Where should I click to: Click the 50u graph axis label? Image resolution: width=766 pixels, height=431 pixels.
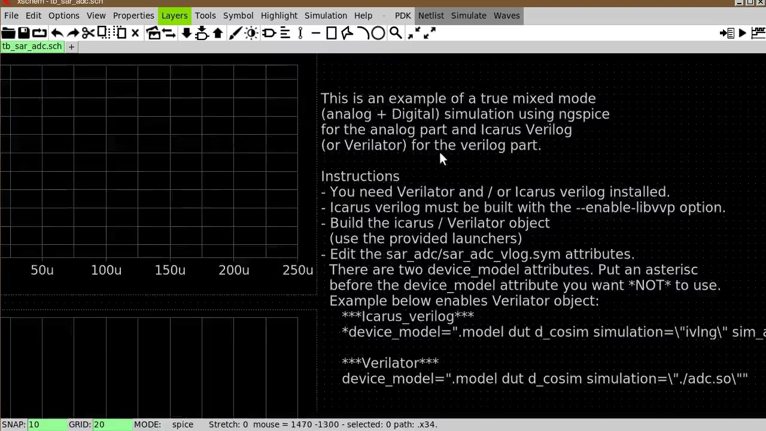tap(42, 271)
